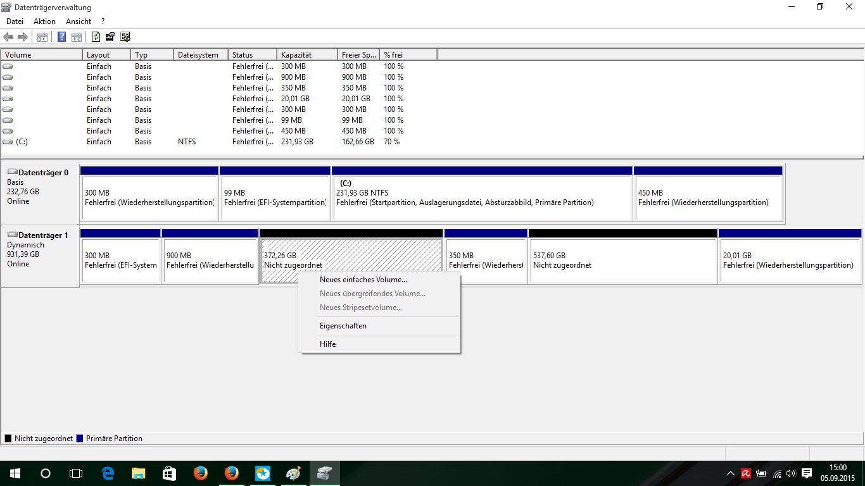The width and height of the screenshot is (865, 486).
Task: Open the Windows Store taskbar icon
Action: (x=169, y=473)
